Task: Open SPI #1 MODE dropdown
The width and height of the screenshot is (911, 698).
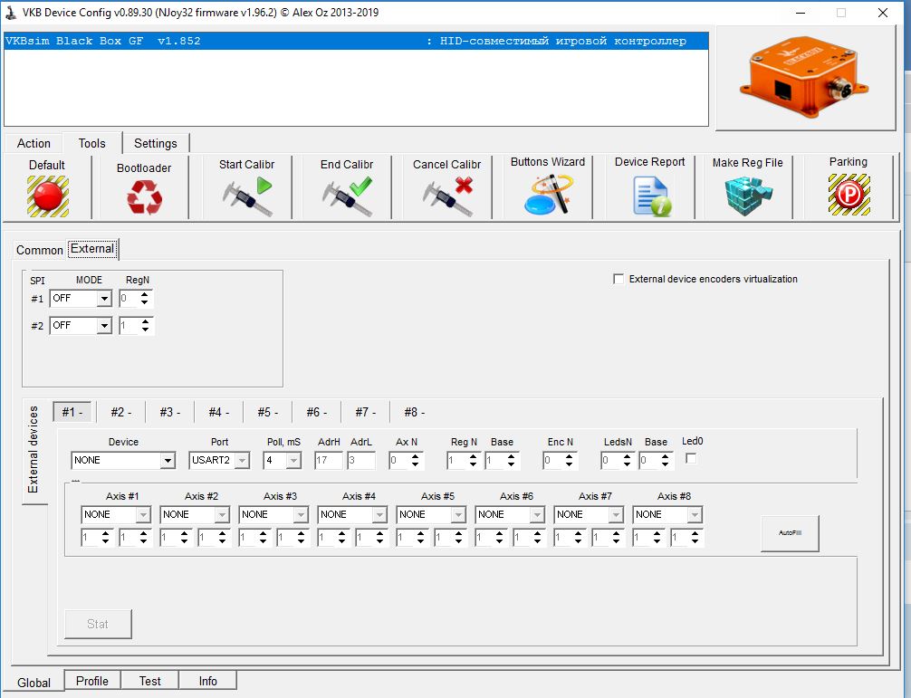Action: (x=81, y=299)
